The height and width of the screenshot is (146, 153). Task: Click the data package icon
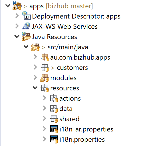click(54, 109)
